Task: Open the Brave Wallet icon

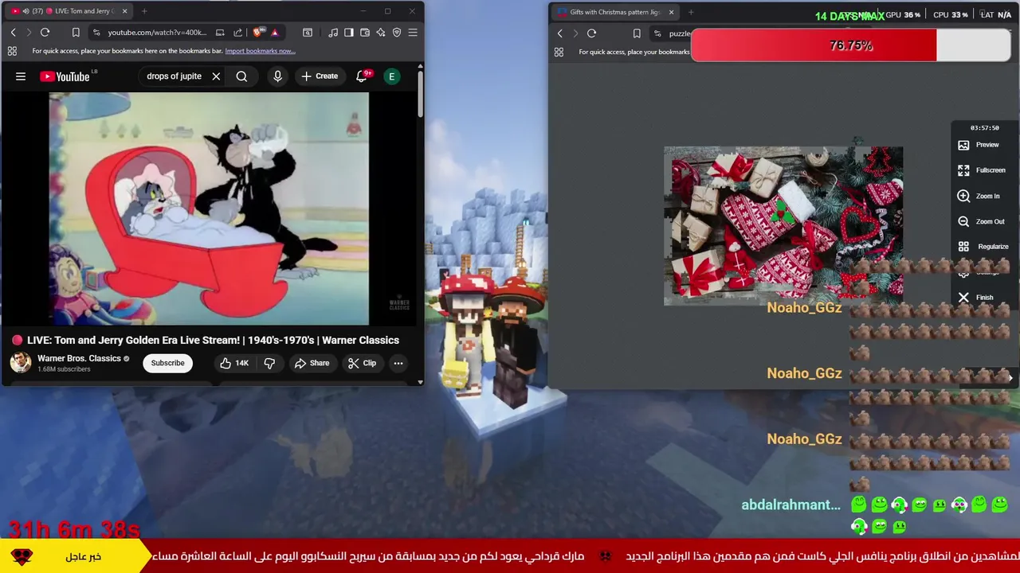Action: pyautogui.click(x=365, y=33)
